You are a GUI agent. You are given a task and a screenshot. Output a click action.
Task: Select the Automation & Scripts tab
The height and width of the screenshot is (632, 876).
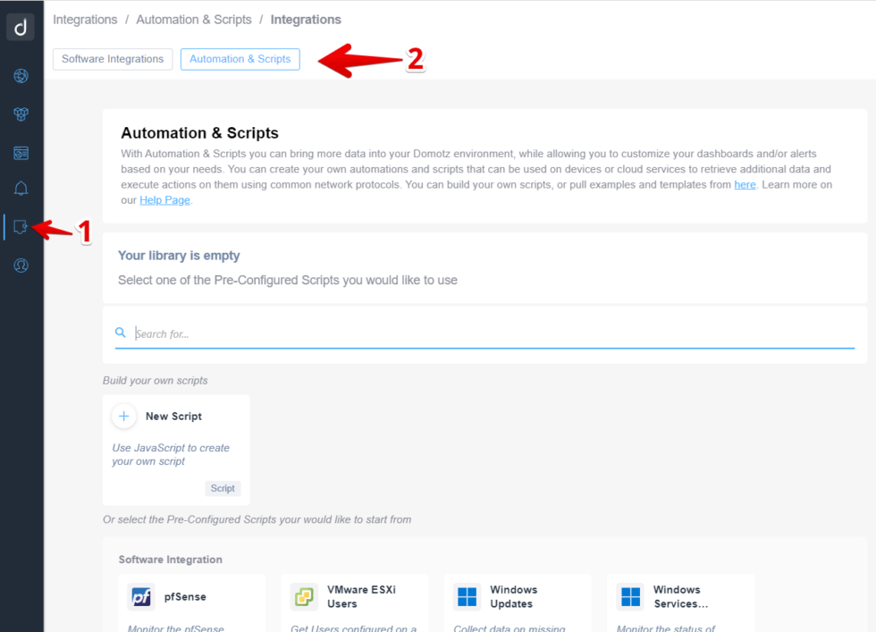pos(240,59)
